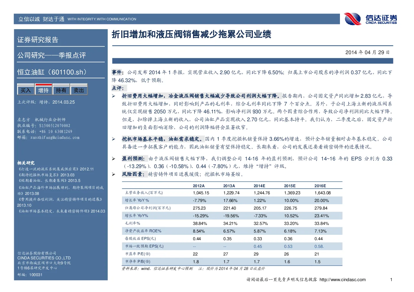Click the 公司研究——季报点评 heading
The width and height of the screenshot is (414, 292).
(52, 55)
